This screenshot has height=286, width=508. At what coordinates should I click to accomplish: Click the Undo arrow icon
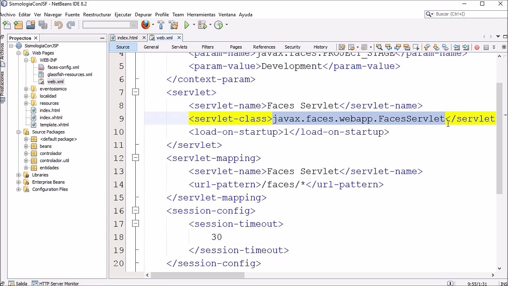(x=58, y=25)
